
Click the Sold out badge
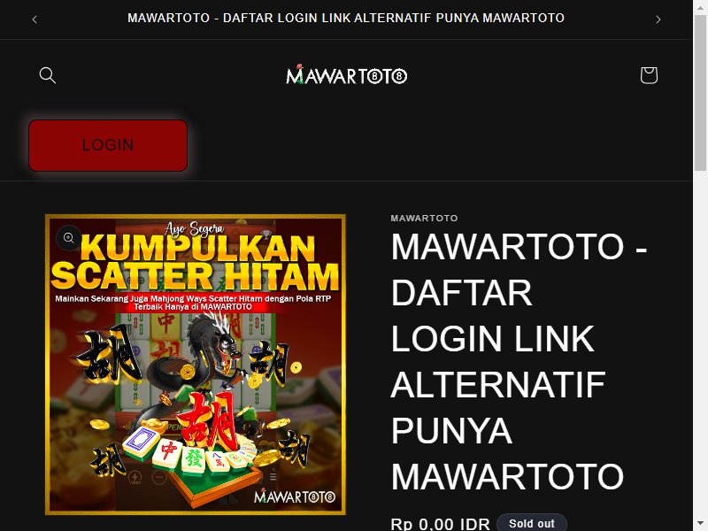pyautogui.click(x=532, y=524)
